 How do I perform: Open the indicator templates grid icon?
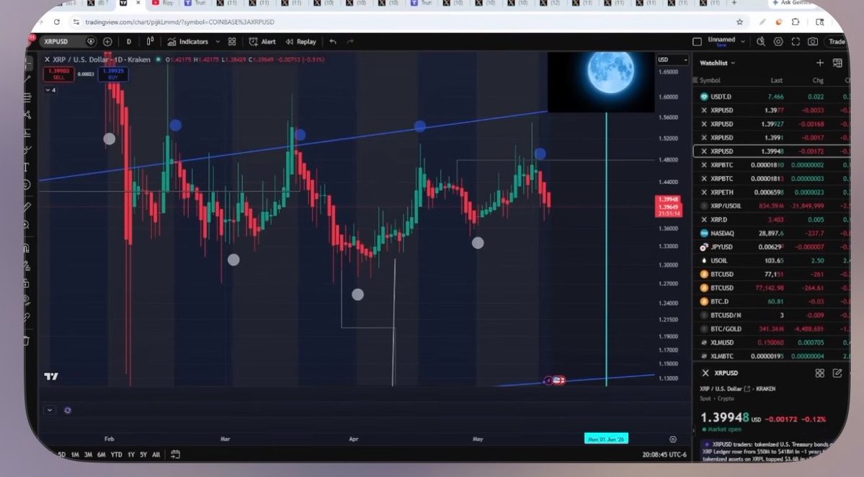click(232, 42)
